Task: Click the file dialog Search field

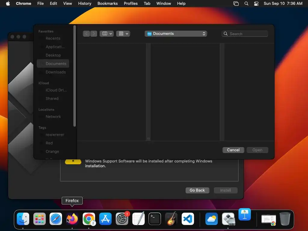Action: coord(245,34)
